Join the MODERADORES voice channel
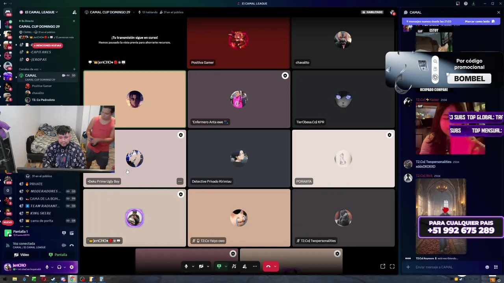504x283 pixels. pos(47,191)
